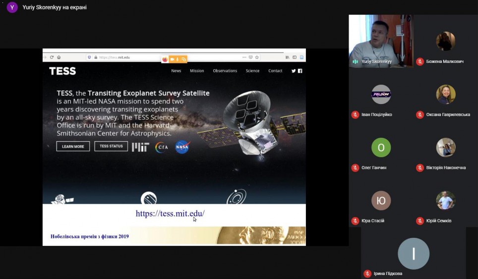Save the page to Pocket
This screenshot has height=279, width=478.
point(250,57)
